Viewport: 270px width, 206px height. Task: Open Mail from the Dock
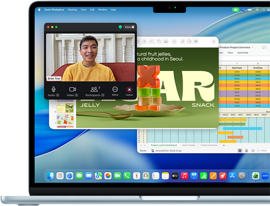coord(89,176)
